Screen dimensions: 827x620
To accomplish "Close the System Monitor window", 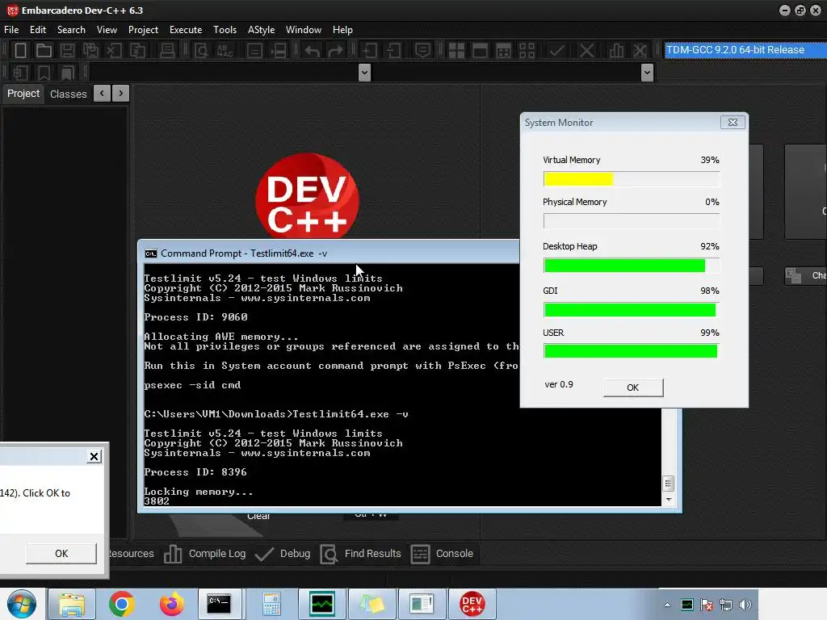I will click(733, 123).
